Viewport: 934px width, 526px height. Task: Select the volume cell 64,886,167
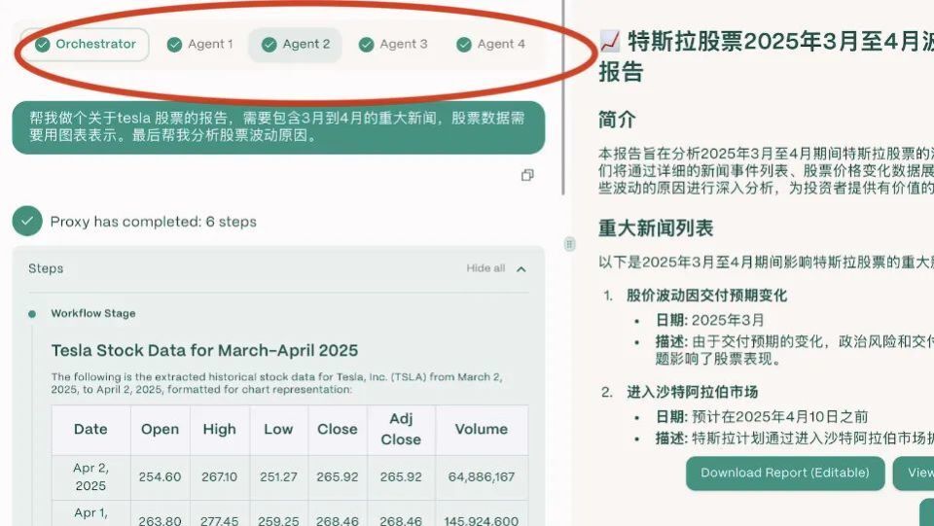[x=482, y=477]
